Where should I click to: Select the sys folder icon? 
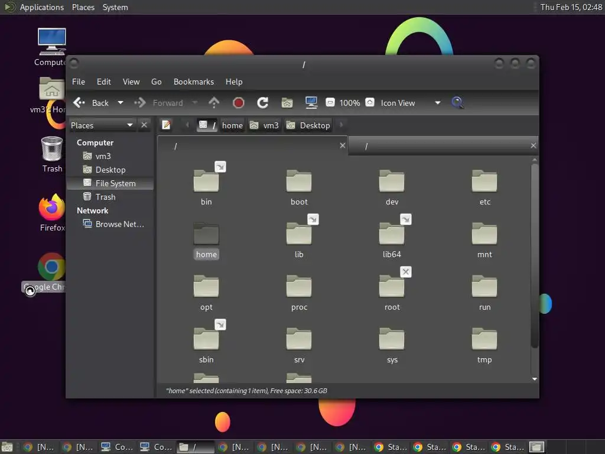point(392,339)
